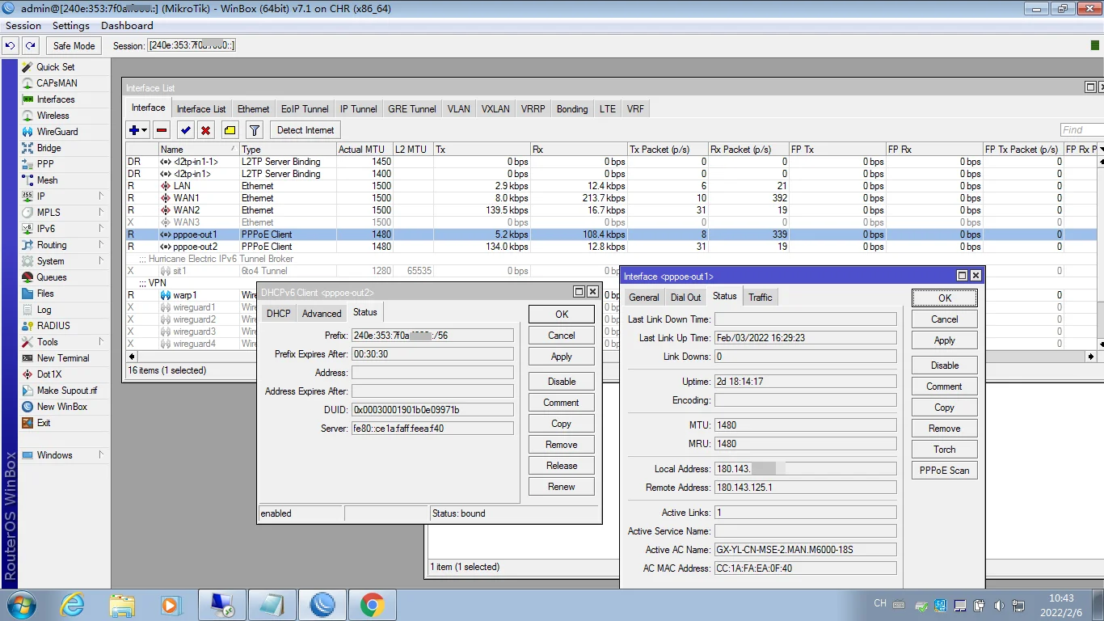
Task: Click the red minus remove icon
Action: 162,130
